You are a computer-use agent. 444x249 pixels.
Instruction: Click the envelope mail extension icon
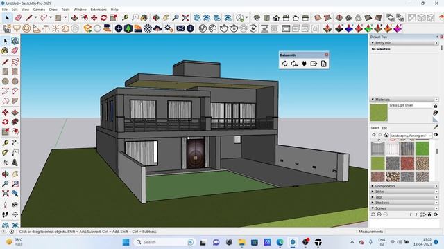(x=180, y=28)
